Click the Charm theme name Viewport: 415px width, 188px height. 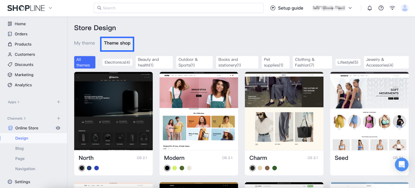coord(258,158)
